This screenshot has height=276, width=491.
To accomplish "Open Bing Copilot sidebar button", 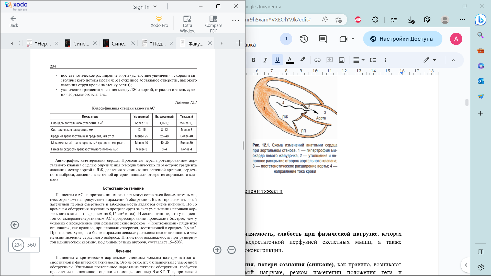I will click(481, 20).
